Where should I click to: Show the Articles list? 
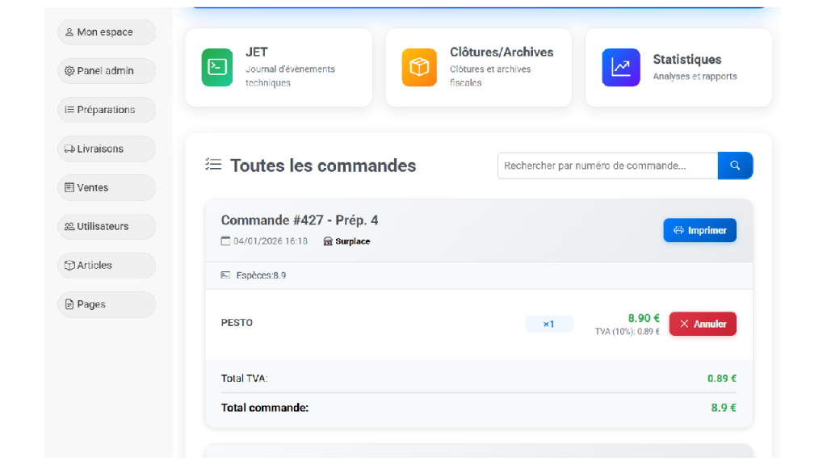(x=106, y=265)
